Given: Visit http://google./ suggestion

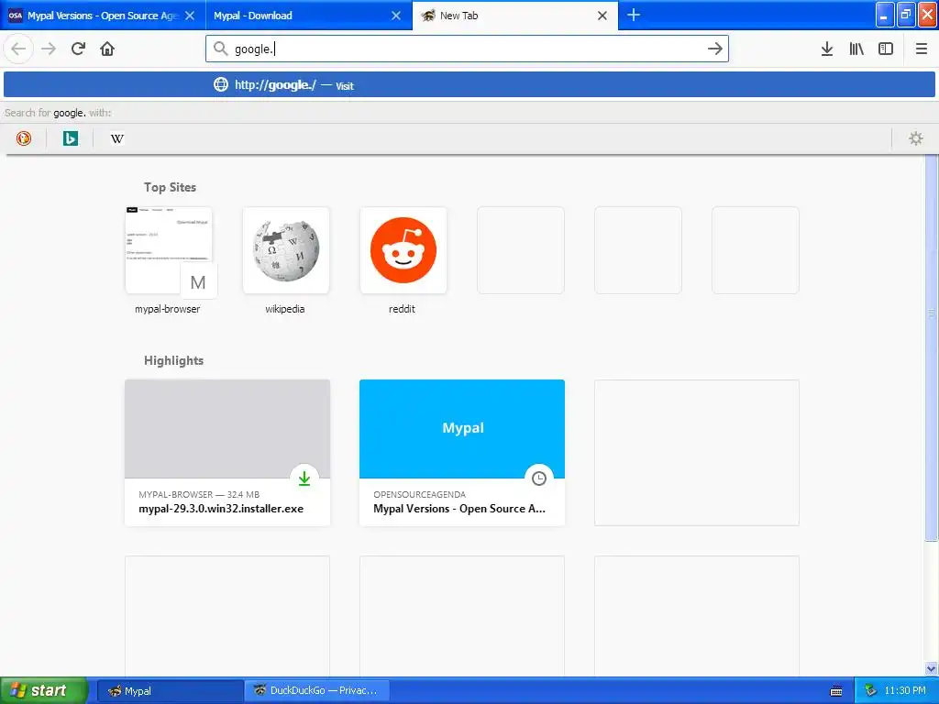Looking at the screenshot, I should point(469,84).
